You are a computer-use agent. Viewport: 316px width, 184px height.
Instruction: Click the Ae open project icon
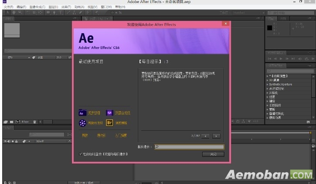82,112
